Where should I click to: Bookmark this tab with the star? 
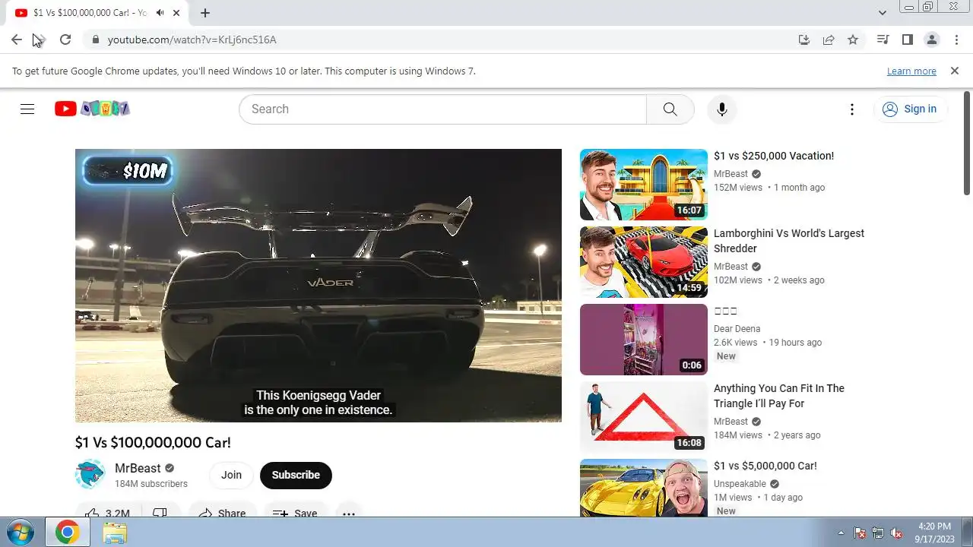pyautogui.click(x=853, y=40)
